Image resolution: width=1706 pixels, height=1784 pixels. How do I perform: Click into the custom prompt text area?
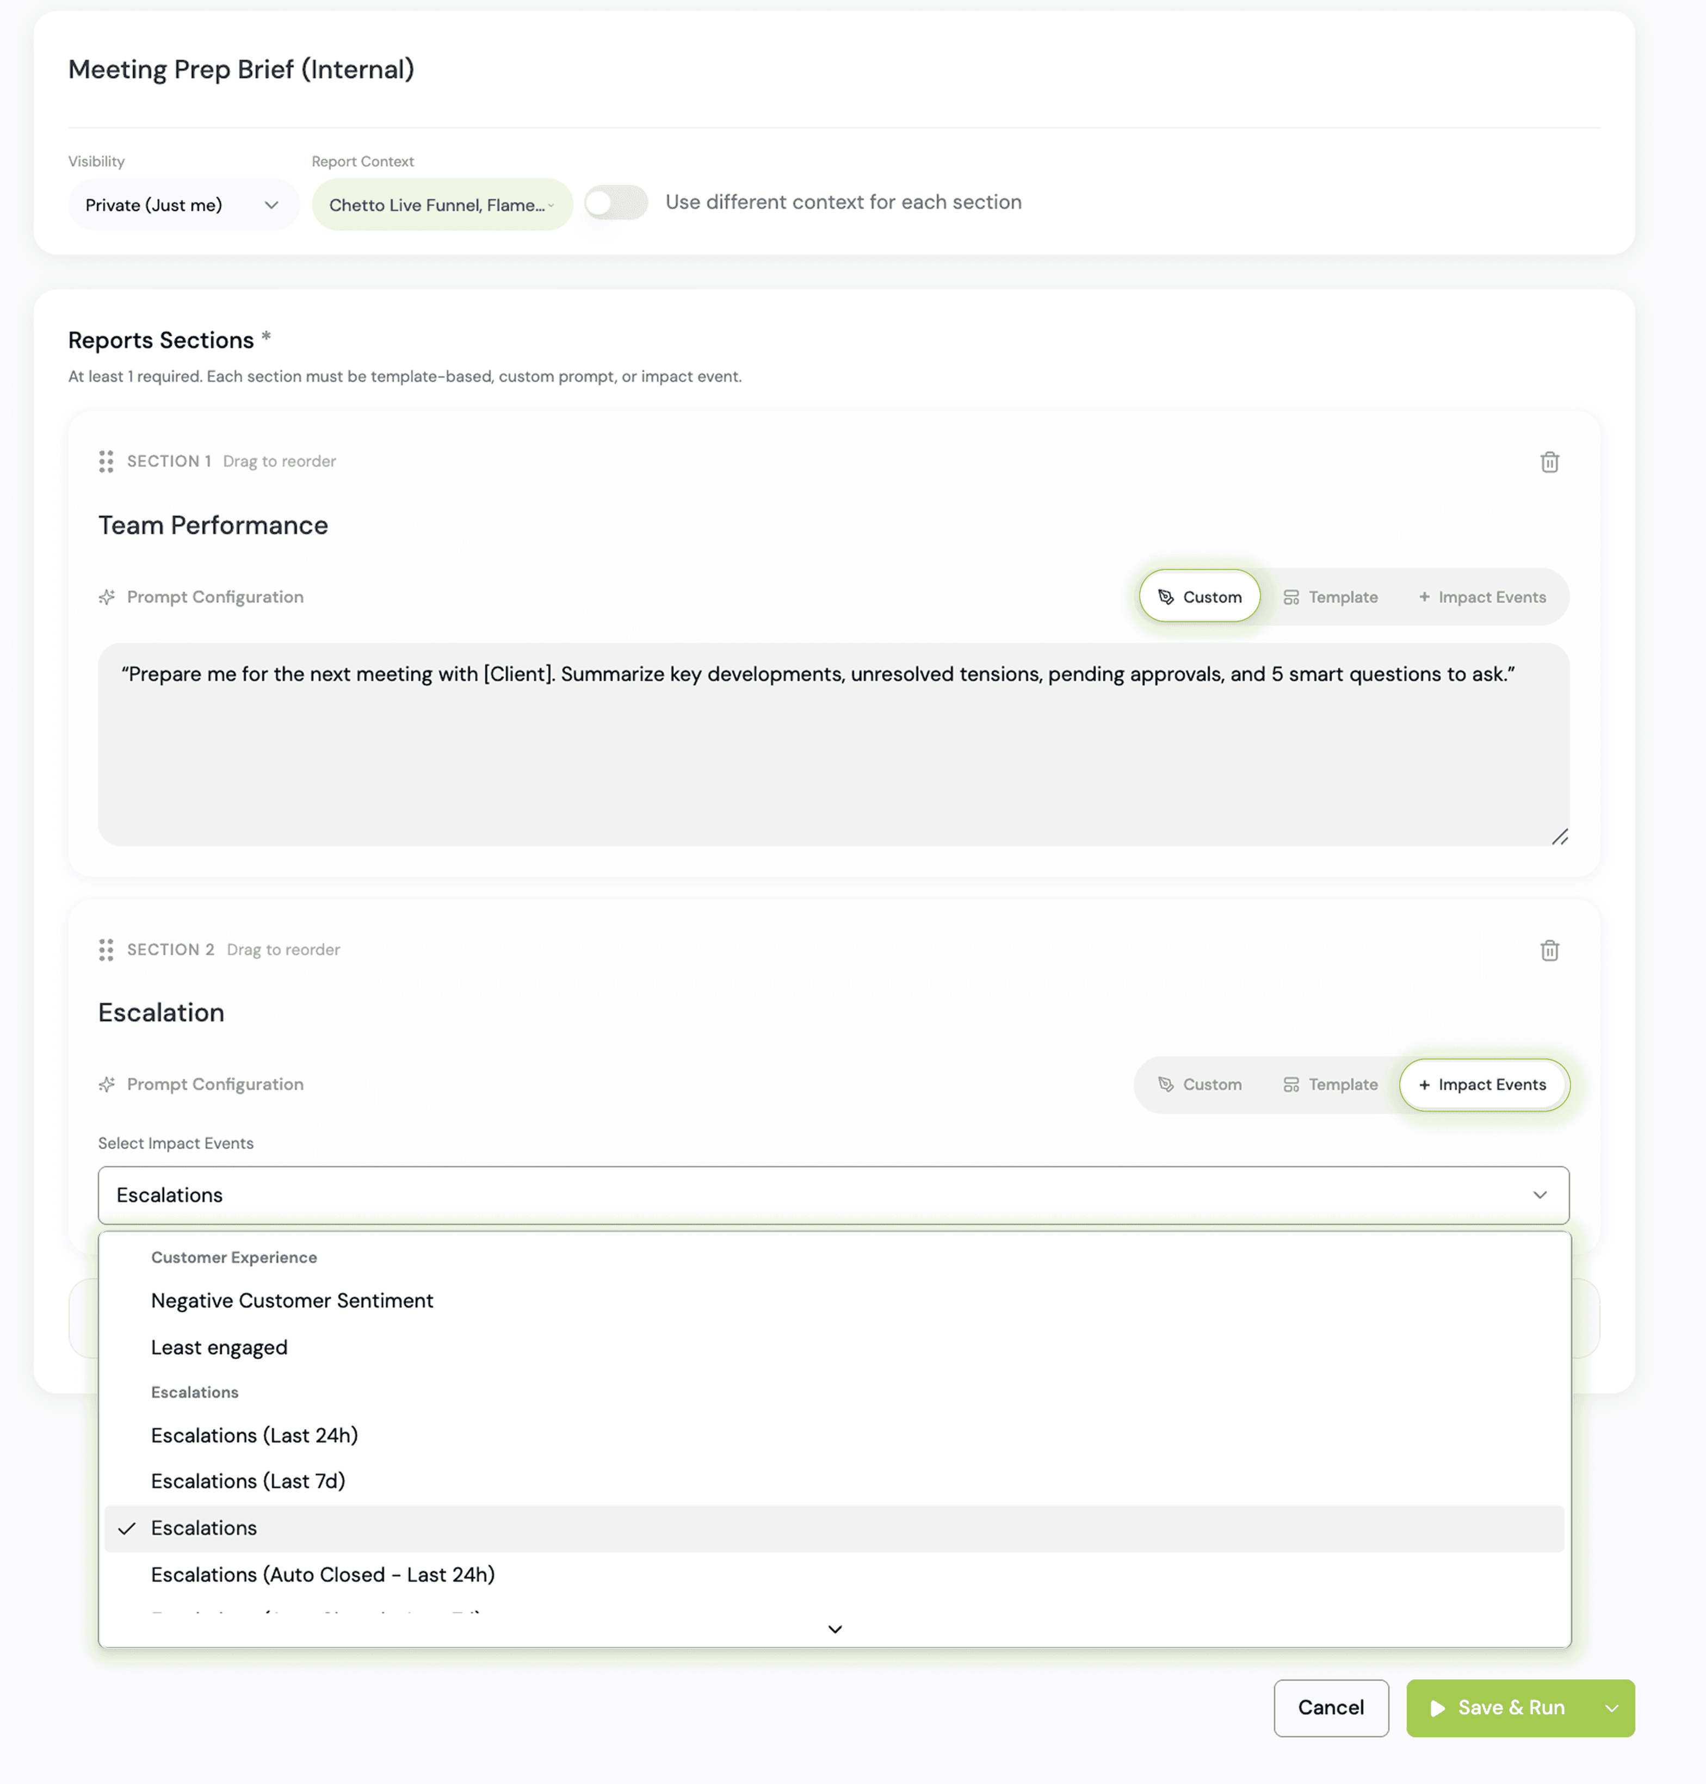[x=833, y=745]
